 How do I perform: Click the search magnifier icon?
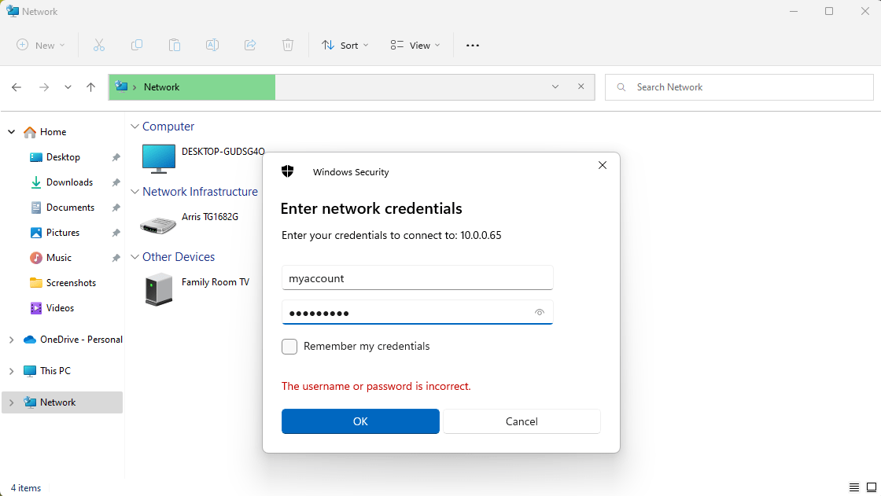pos(621,87)
